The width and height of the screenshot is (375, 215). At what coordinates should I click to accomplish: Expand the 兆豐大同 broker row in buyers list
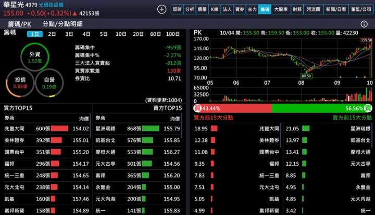point(46,128)
